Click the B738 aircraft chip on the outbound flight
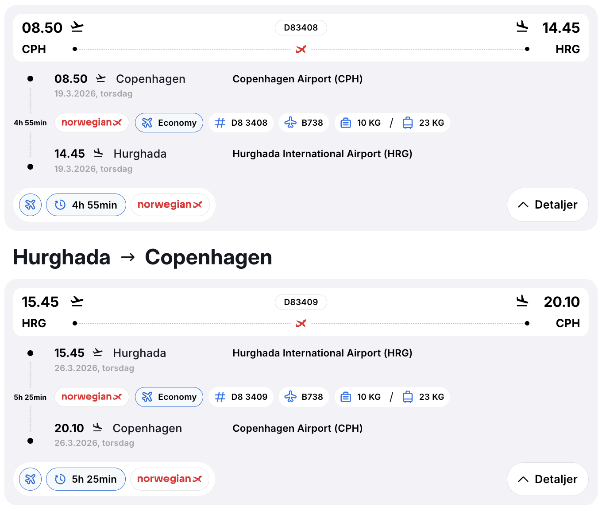 304,123
